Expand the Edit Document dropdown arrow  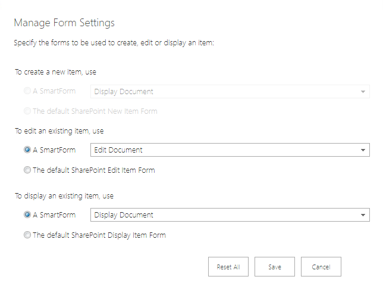coord(363,150)
